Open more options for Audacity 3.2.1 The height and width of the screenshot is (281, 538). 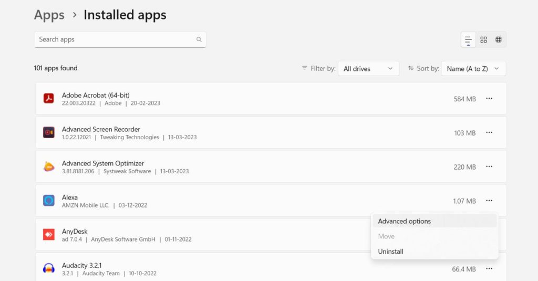[x=489, y=269]
